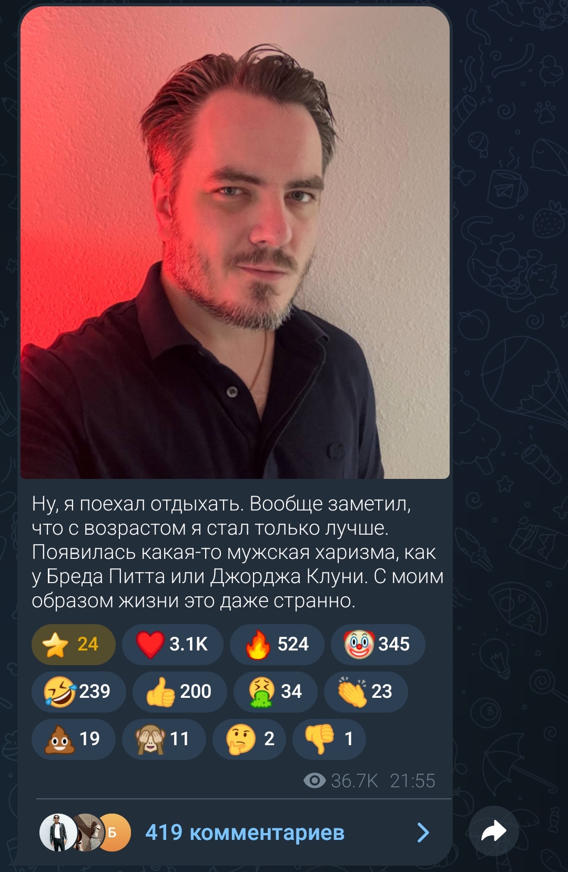This screenshot has width=568, height=872.
Task: Select the see-no-evil monkey reaction with 11
Action: tap(164, 739)
